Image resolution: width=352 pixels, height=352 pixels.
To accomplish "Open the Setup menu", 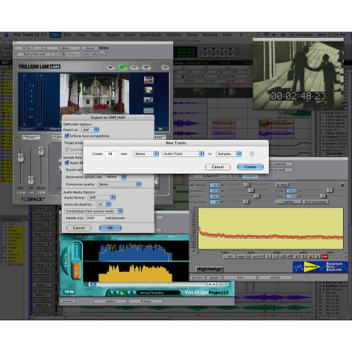I will 192,34.
